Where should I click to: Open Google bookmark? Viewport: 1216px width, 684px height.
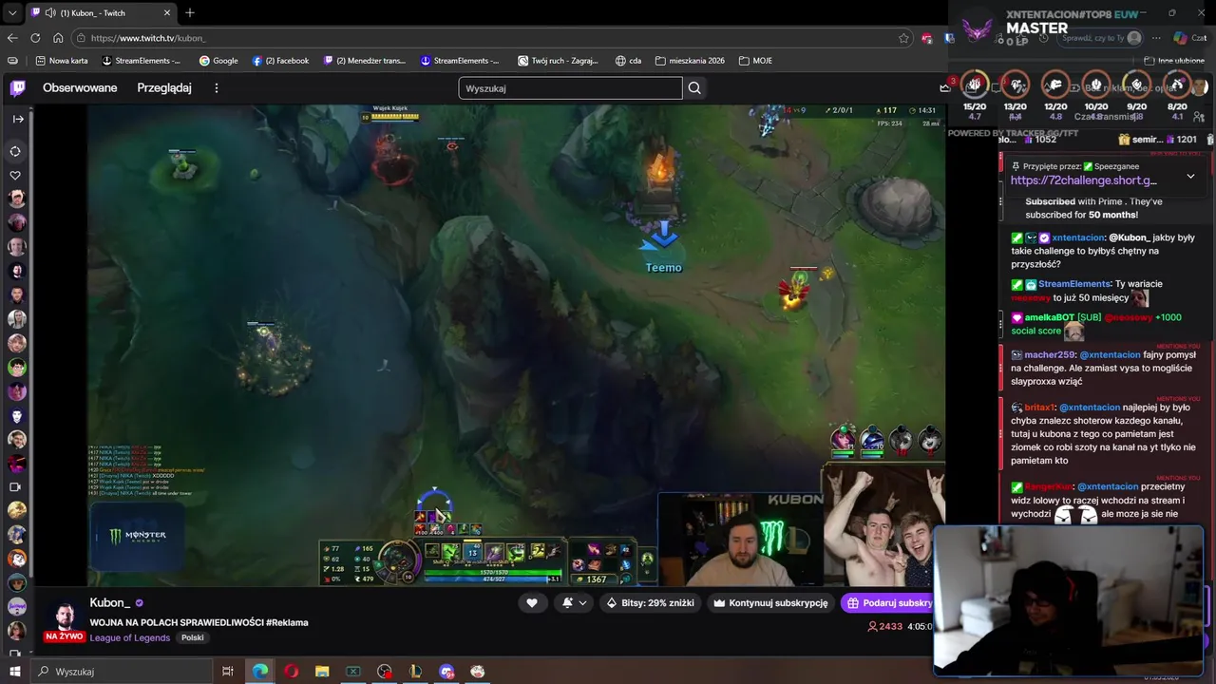[218, 61]
